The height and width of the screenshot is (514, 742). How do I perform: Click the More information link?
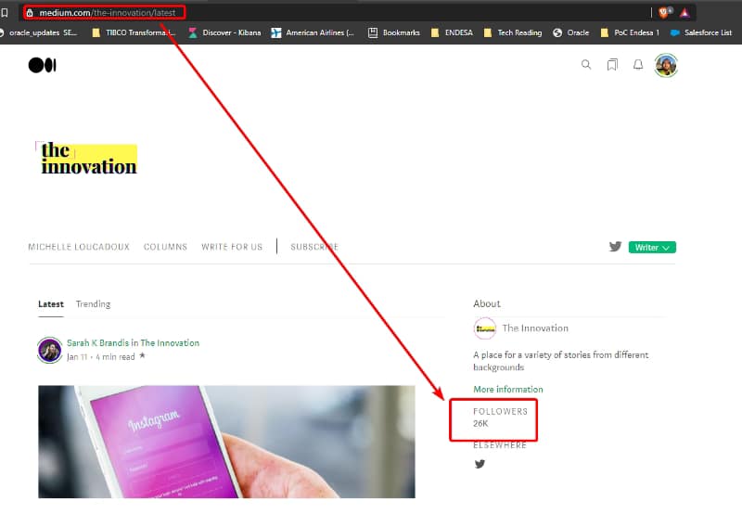[x=508, y=389]
